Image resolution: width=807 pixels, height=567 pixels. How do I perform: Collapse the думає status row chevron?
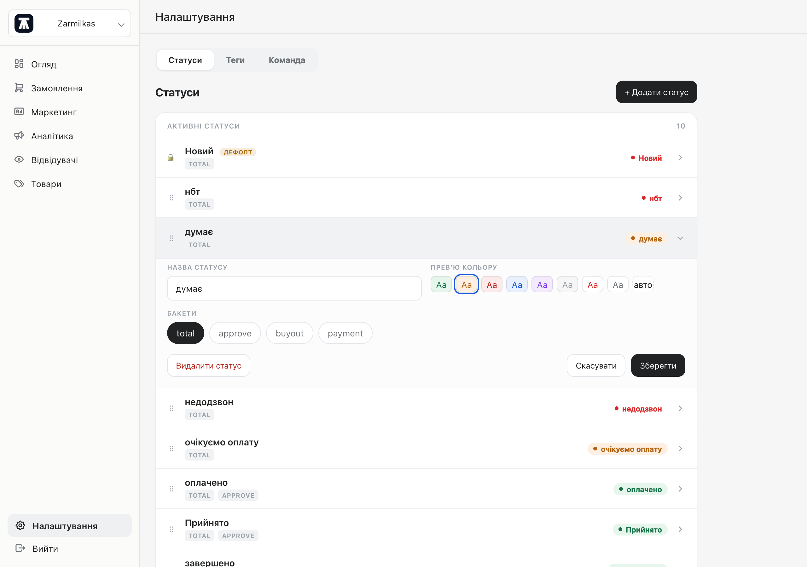680,238
